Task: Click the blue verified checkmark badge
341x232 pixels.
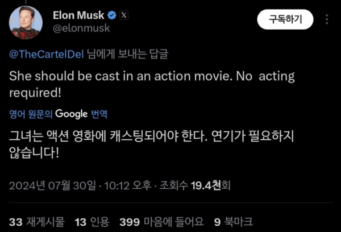Action: pos(112,15)
